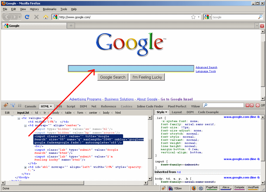The width and height of the screenshot is (266, 192).
Task: Collapse the tr valign top node
Action: pyautogui.click(x=19, y=118)
